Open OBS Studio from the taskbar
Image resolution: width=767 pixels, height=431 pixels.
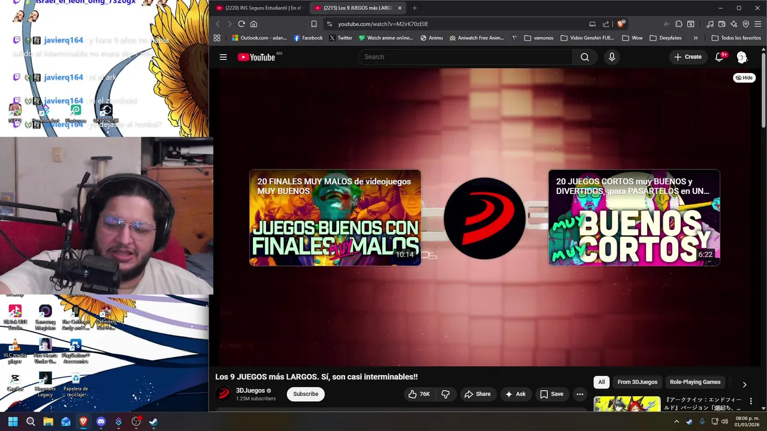tap(136, 421)
